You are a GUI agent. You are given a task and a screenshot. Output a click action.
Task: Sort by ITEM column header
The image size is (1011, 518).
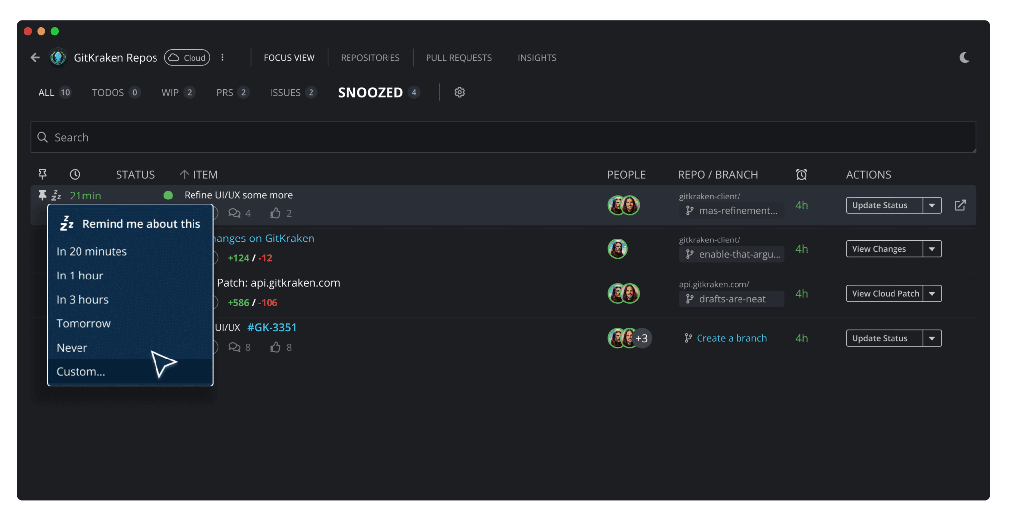(198, 175)
